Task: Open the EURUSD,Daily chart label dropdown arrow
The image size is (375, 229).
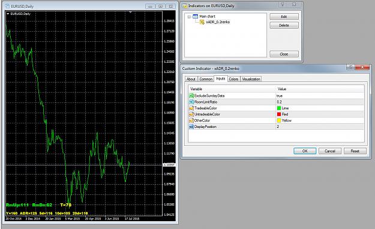Action: point(8,14)
